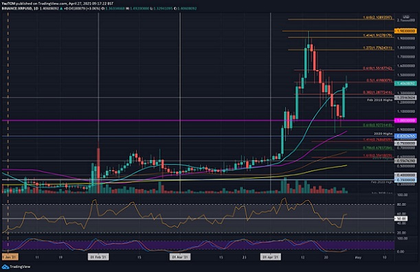The image size is (420, 272).
Task: Click the 1.90 tick on price axis
Action: [x=406, y=38]
